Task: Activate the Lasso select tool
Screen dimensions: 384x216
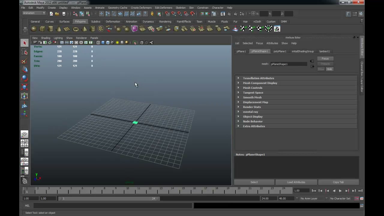Action: tap(25, 52)
